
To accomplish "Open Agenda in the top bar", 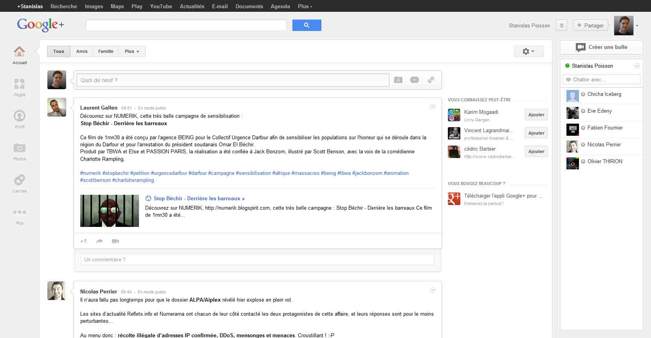I will 280,6.
